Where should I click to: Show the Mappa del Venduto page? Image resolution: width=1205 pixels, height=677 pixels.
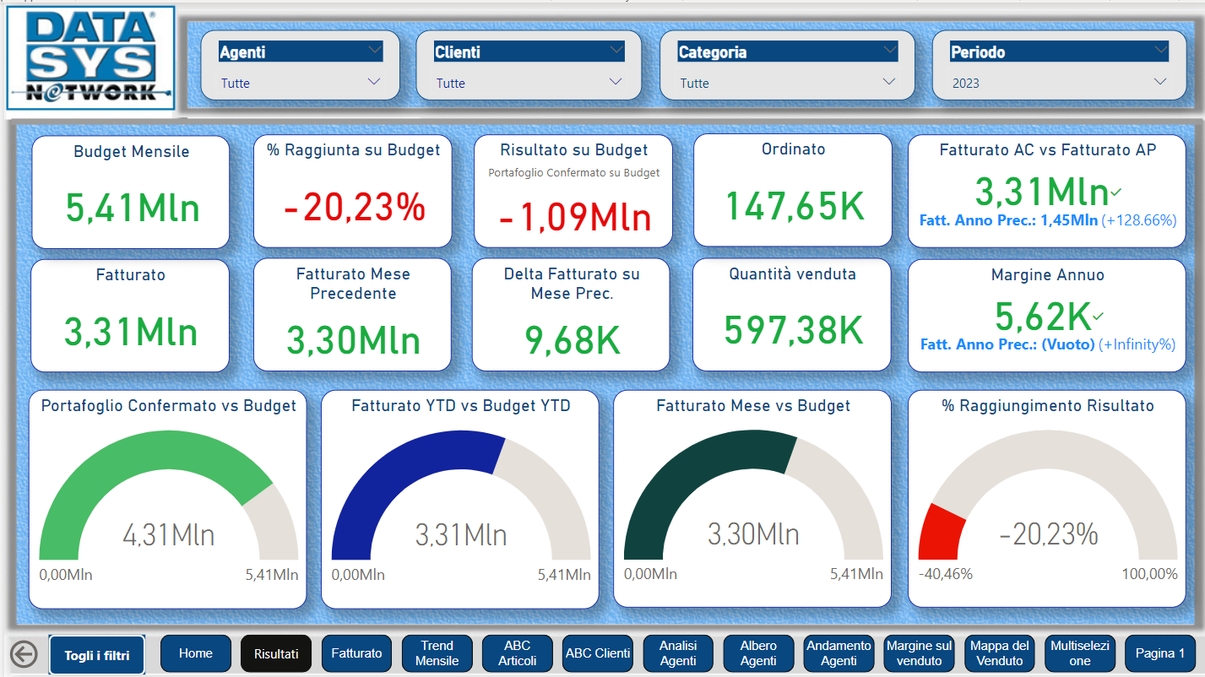point(1000,653)
